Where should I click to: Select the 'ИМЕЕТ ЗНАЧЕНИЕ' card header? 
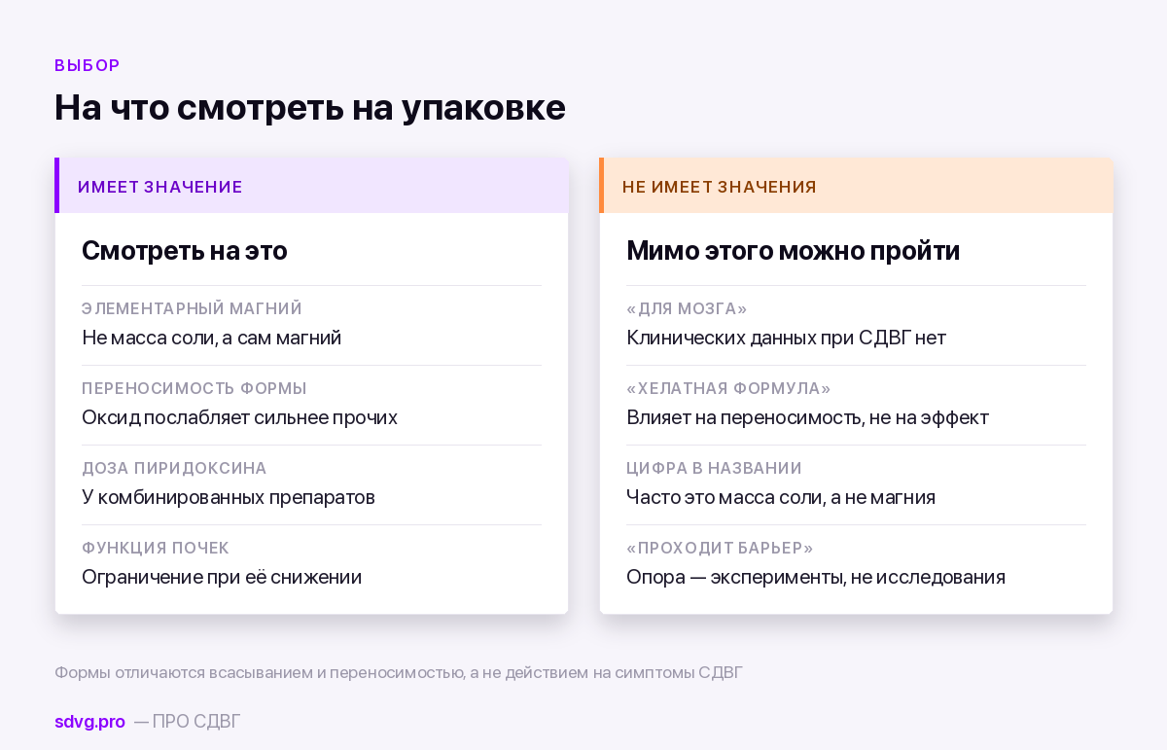pyautogui.click(x=311, y=186)
